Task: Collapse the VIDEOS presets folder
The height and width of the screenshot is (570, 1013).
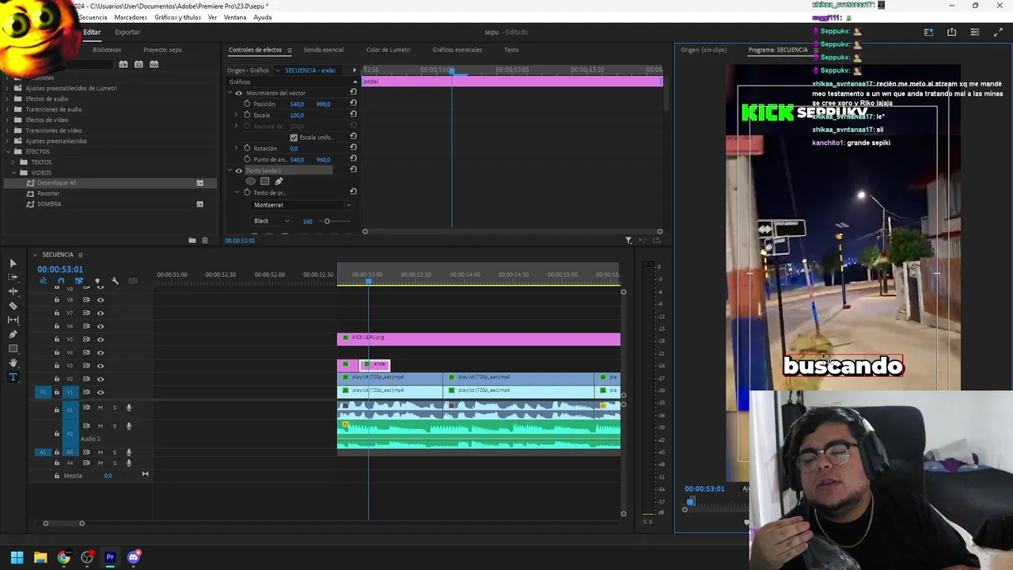Action: click(13, 173)
